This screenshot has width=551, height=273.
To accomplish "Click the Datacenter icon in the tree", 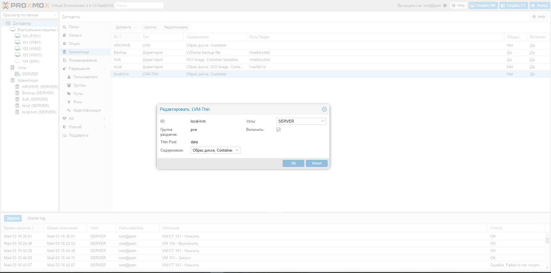I will (8, 23).
